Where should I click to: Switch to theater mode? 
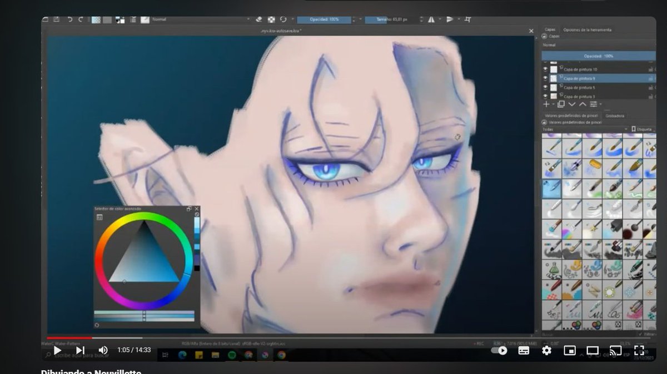[593, 350]
